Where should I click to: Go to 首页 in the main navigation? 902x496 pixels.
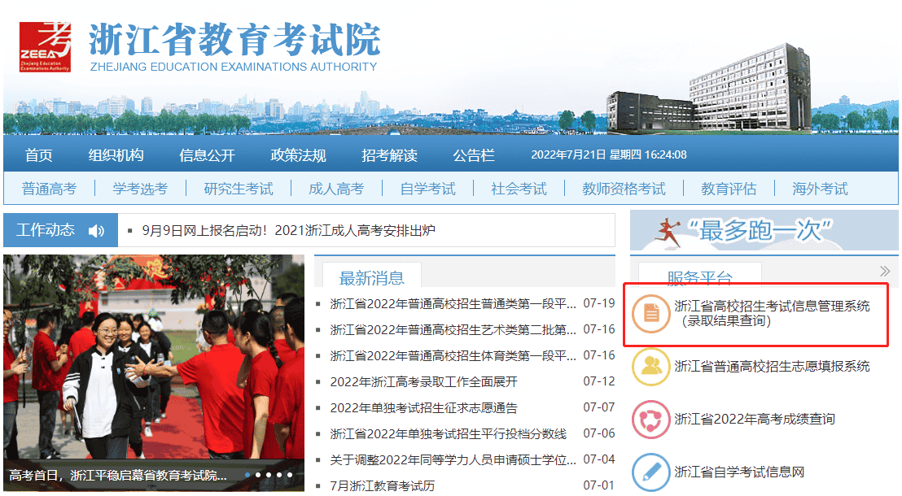38,155
